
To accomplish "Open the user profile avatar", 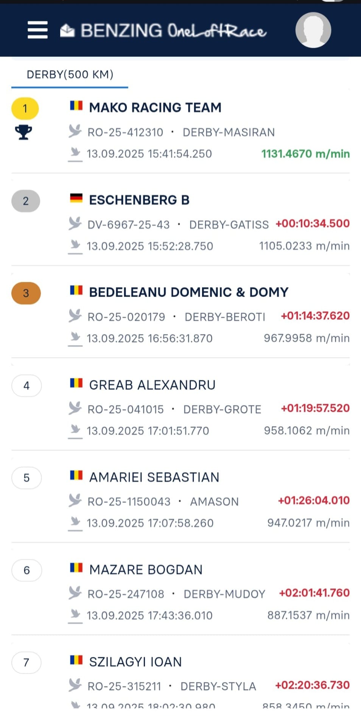I will (x=313, y=30).
